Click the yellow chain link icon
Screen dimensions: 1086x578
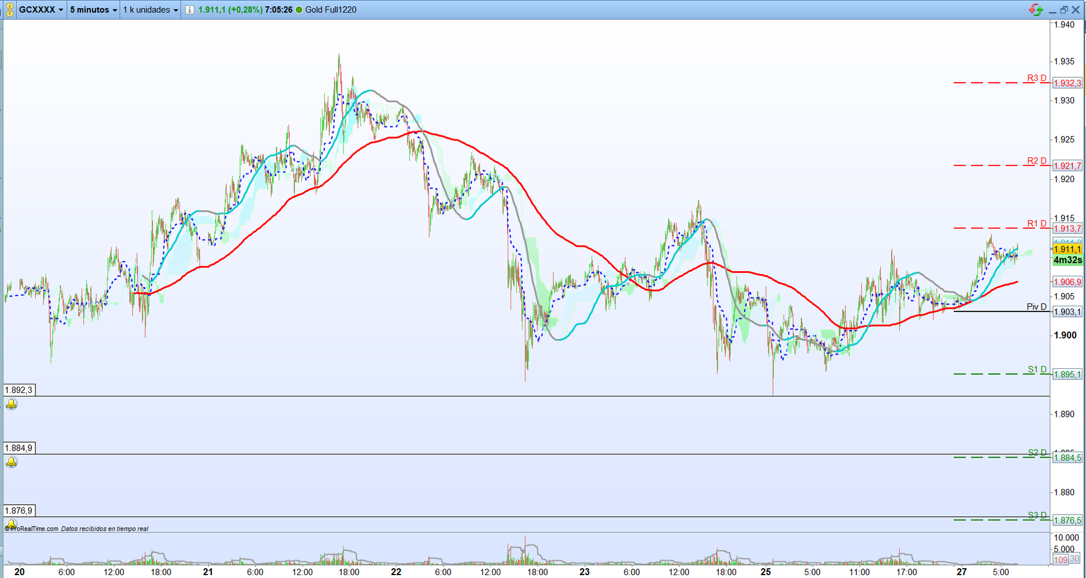[9, 10]
